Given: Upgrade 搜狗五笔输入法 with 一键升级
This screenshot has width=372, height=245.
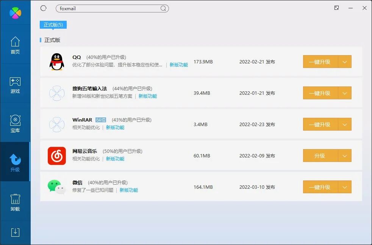Looking at the screenshot, I should 320,93.
